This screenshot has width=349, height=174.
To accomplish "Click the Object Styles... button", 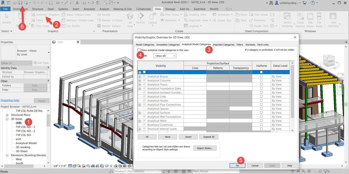I will (205, 148).
